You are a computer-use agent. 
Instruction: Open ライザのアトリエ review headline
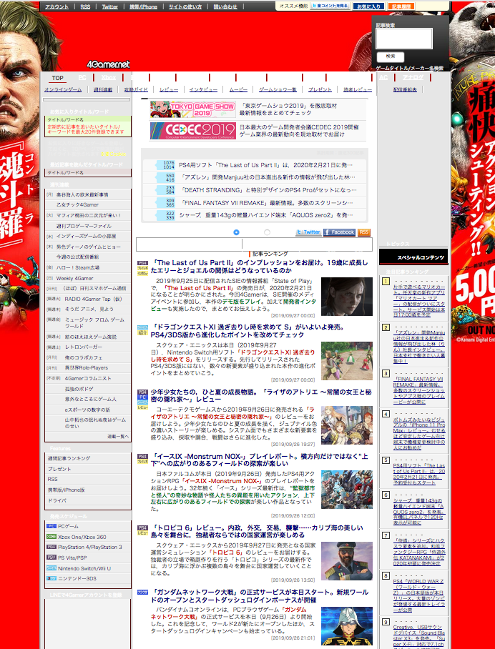point(260,396)
